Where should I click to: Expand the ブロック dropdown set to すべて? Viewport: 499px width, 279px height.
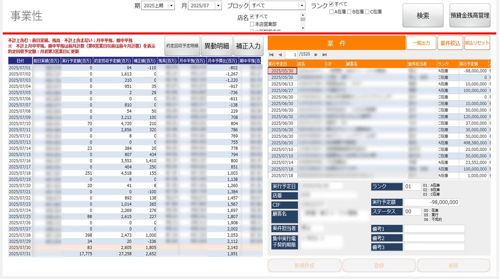pos(302,5)
